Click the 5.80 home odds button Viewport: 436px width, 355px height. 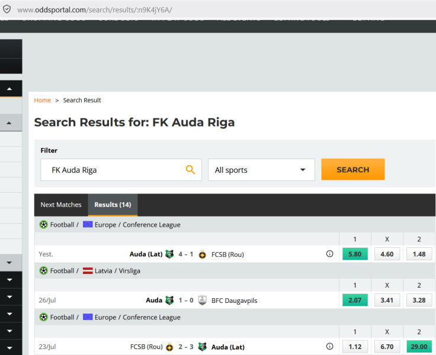(355, 254)
